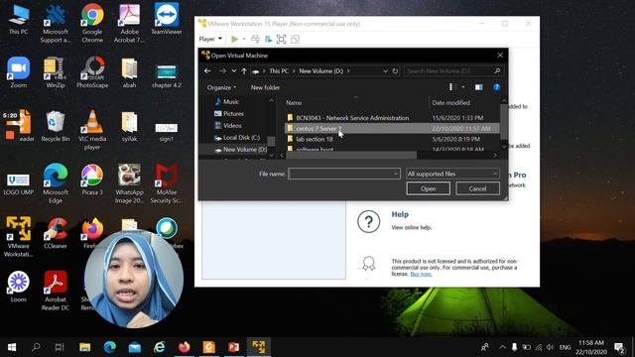This screenshot has width=635, height=357.
Task: Click the Buy now link
Action: point(421,274)
